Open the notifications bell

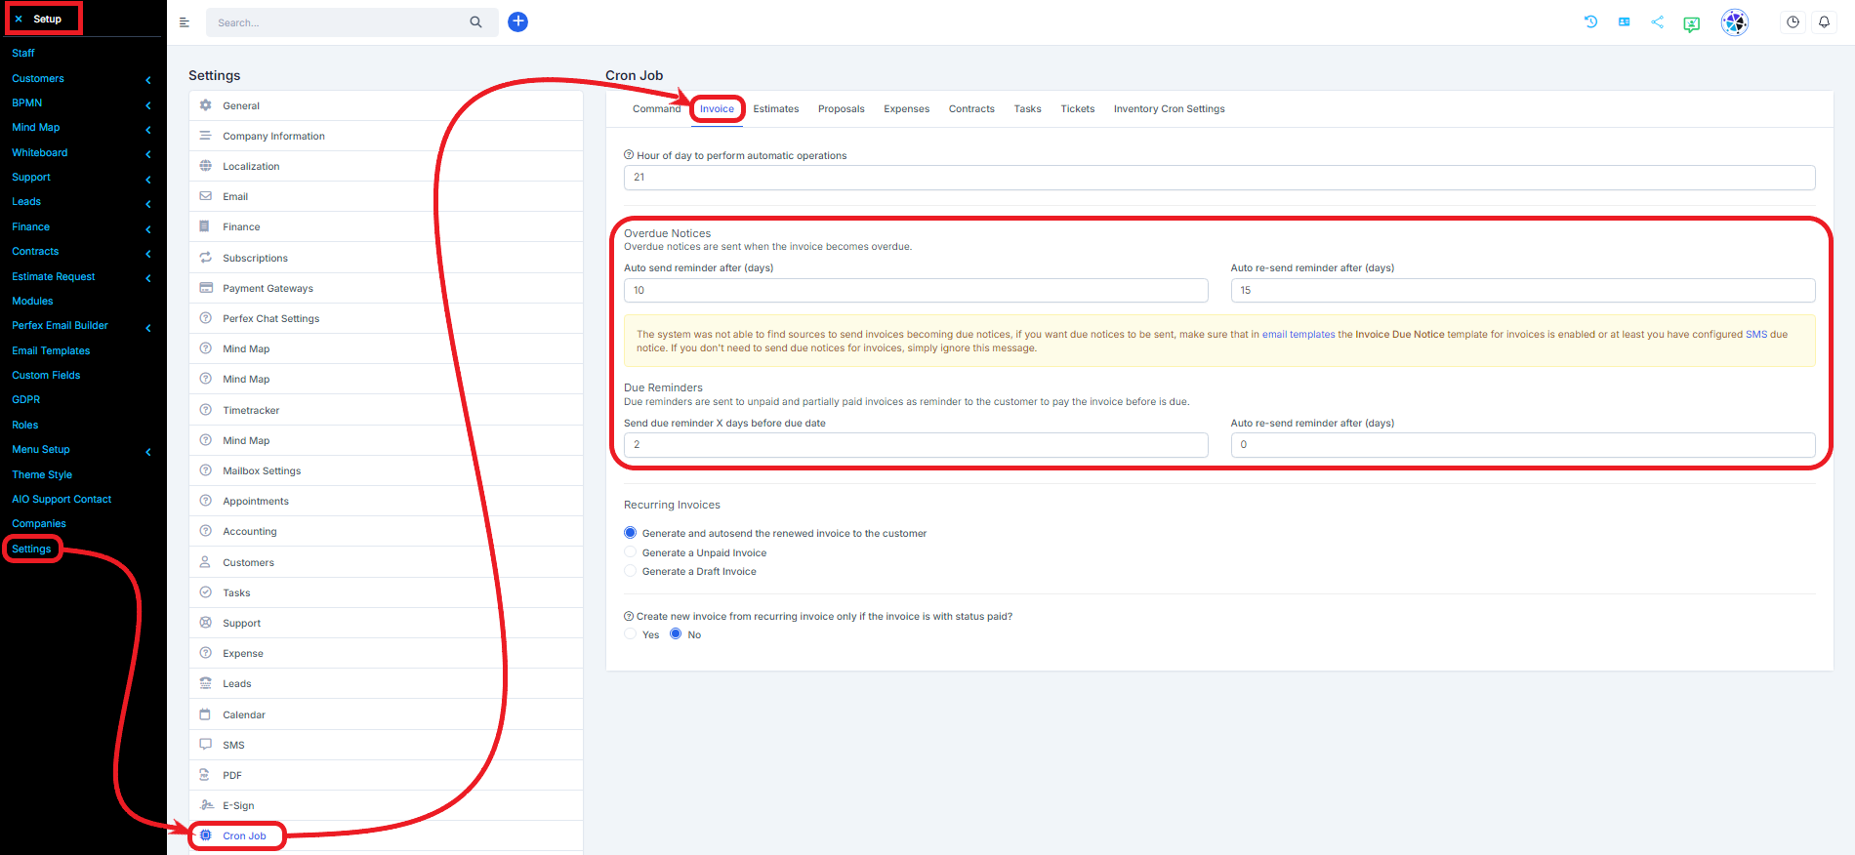click(1824, 21)
